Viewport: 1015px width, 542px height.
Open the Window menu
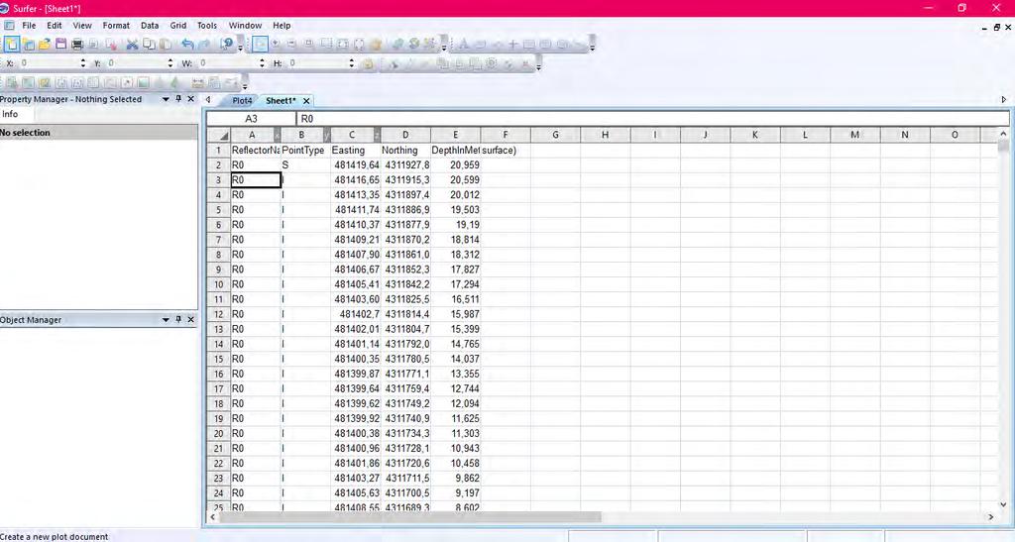(246, 25)
